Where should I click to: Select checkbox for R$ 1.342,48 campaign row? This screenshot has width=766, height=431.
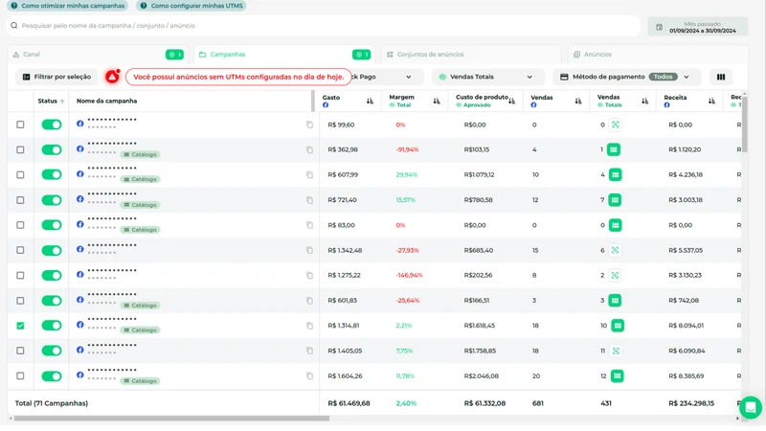pyautogui.click(x=20, y=250)
